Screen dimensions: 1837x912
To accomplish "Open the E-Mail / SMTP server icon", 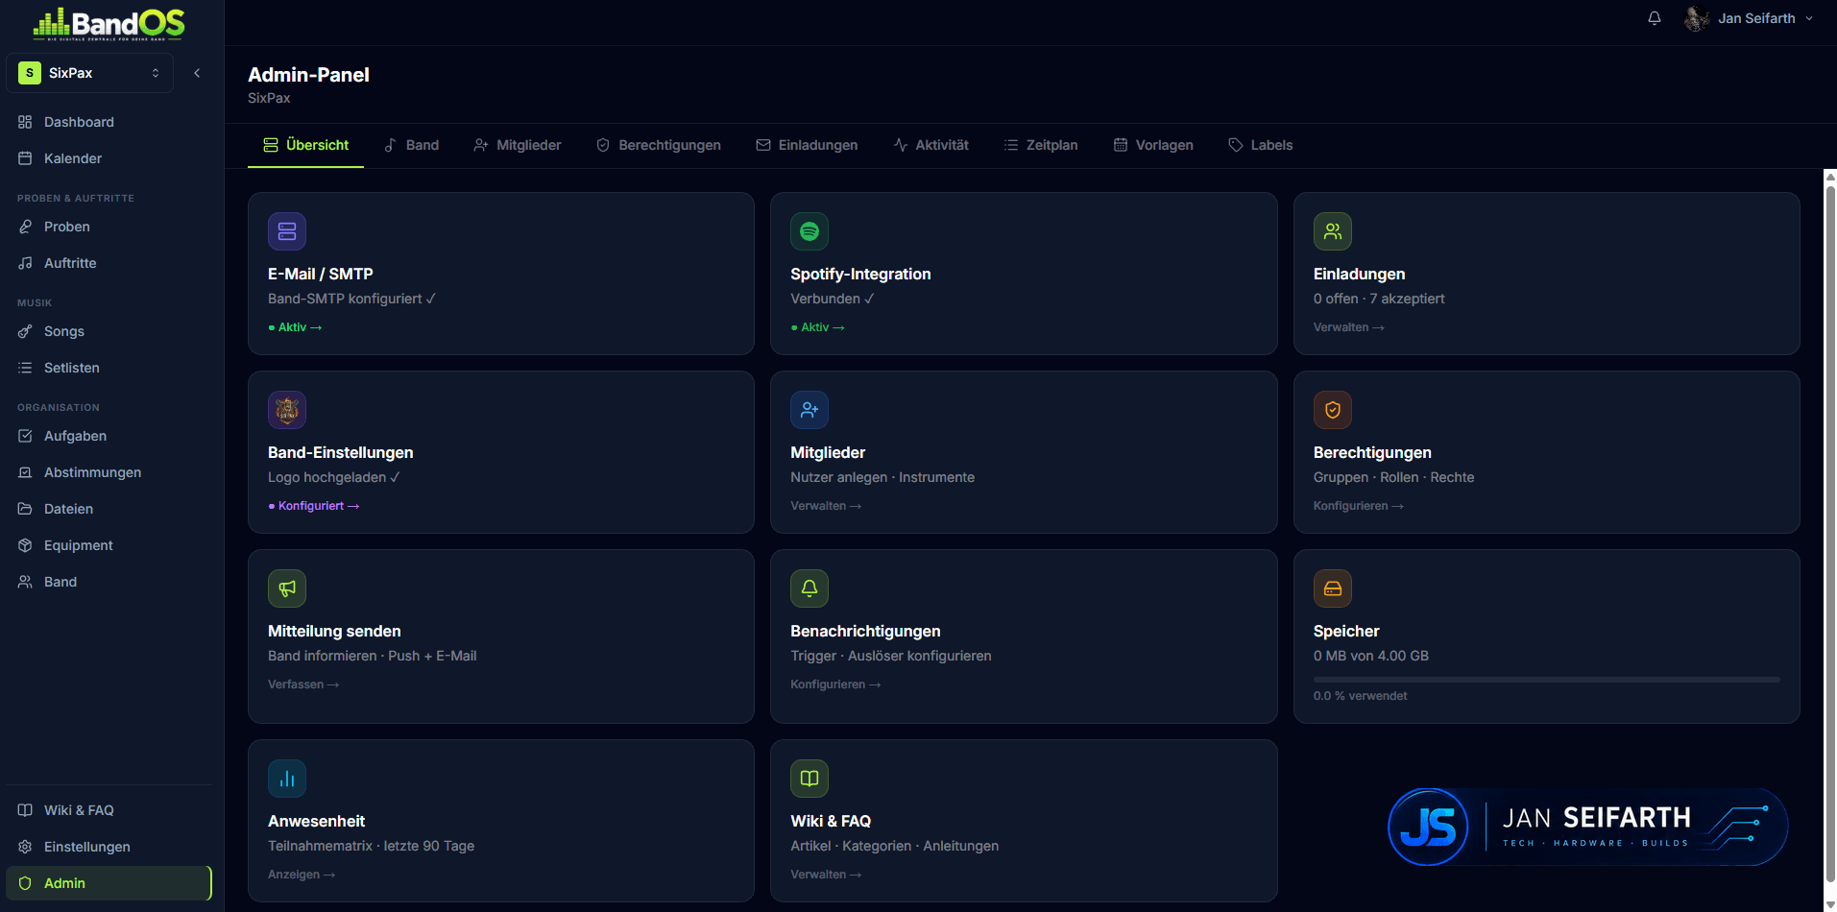I will [x=287, y=231].
